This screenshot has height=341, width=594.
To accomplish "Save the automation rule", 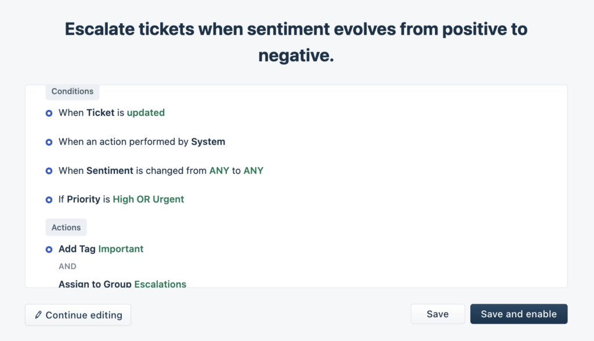I will tap(437, 314).
